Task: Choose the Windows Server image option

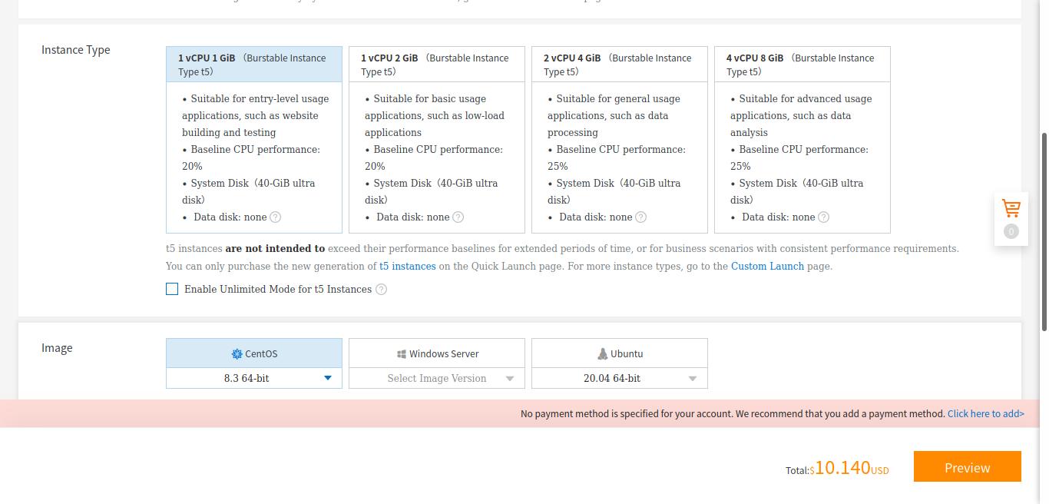Action: [x=437, y=353]
